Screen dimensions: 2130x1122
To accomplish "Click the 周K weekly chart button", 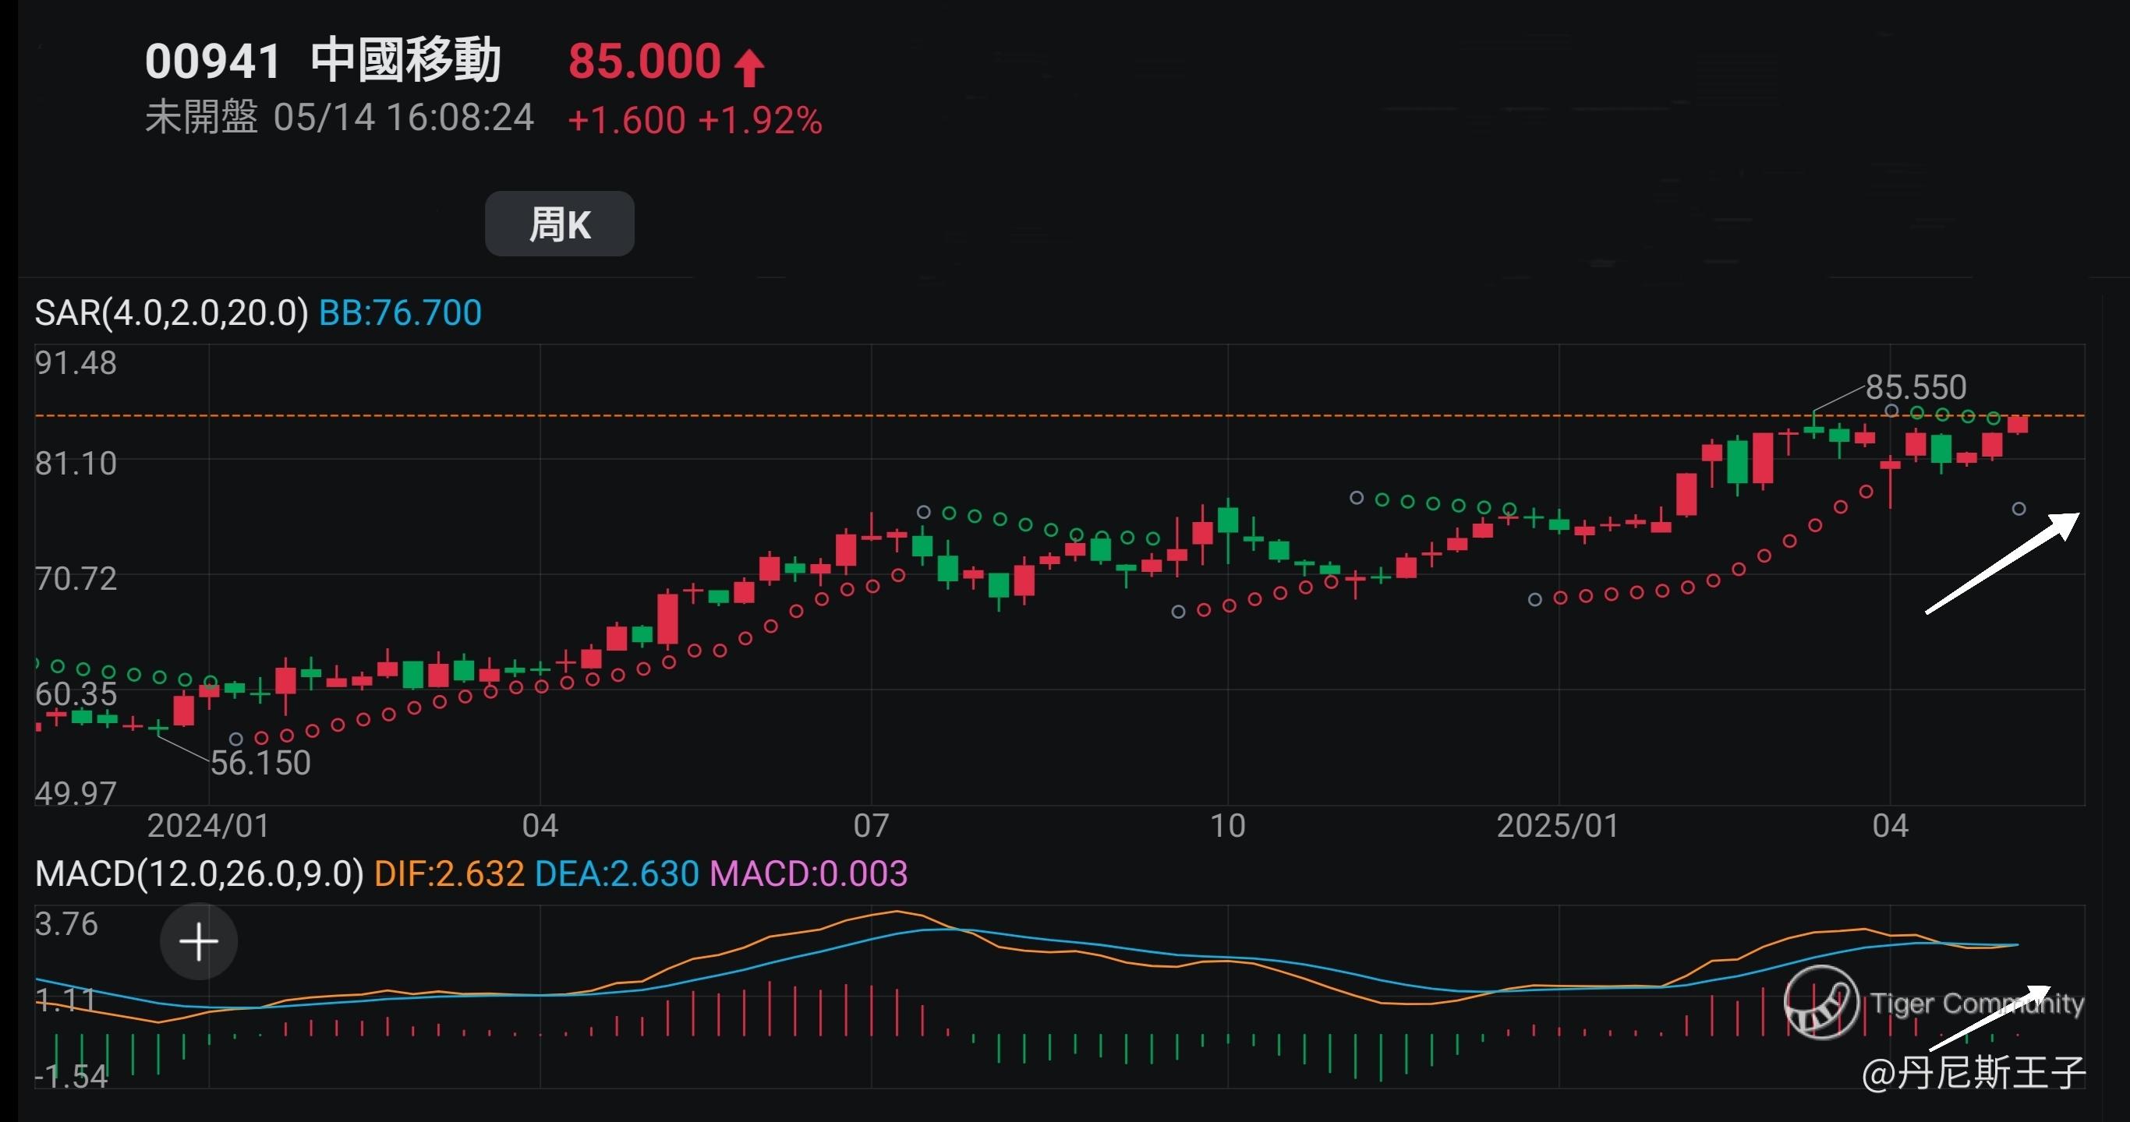I will tap(560, 224).
